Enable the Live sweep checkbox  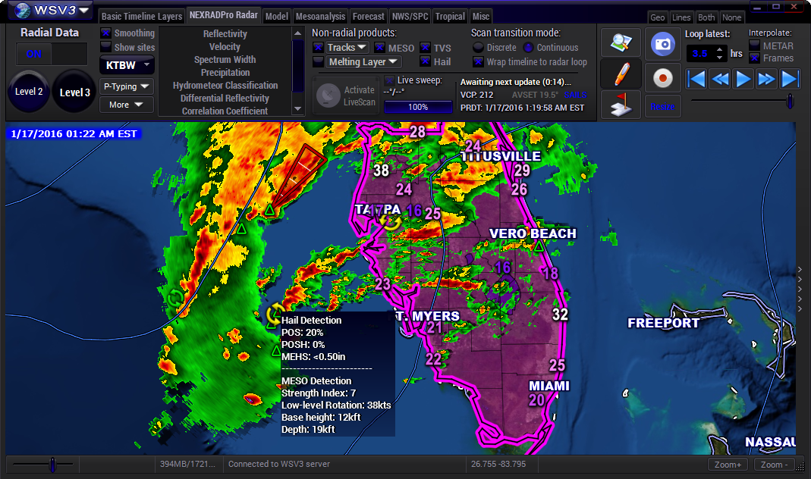389,80
